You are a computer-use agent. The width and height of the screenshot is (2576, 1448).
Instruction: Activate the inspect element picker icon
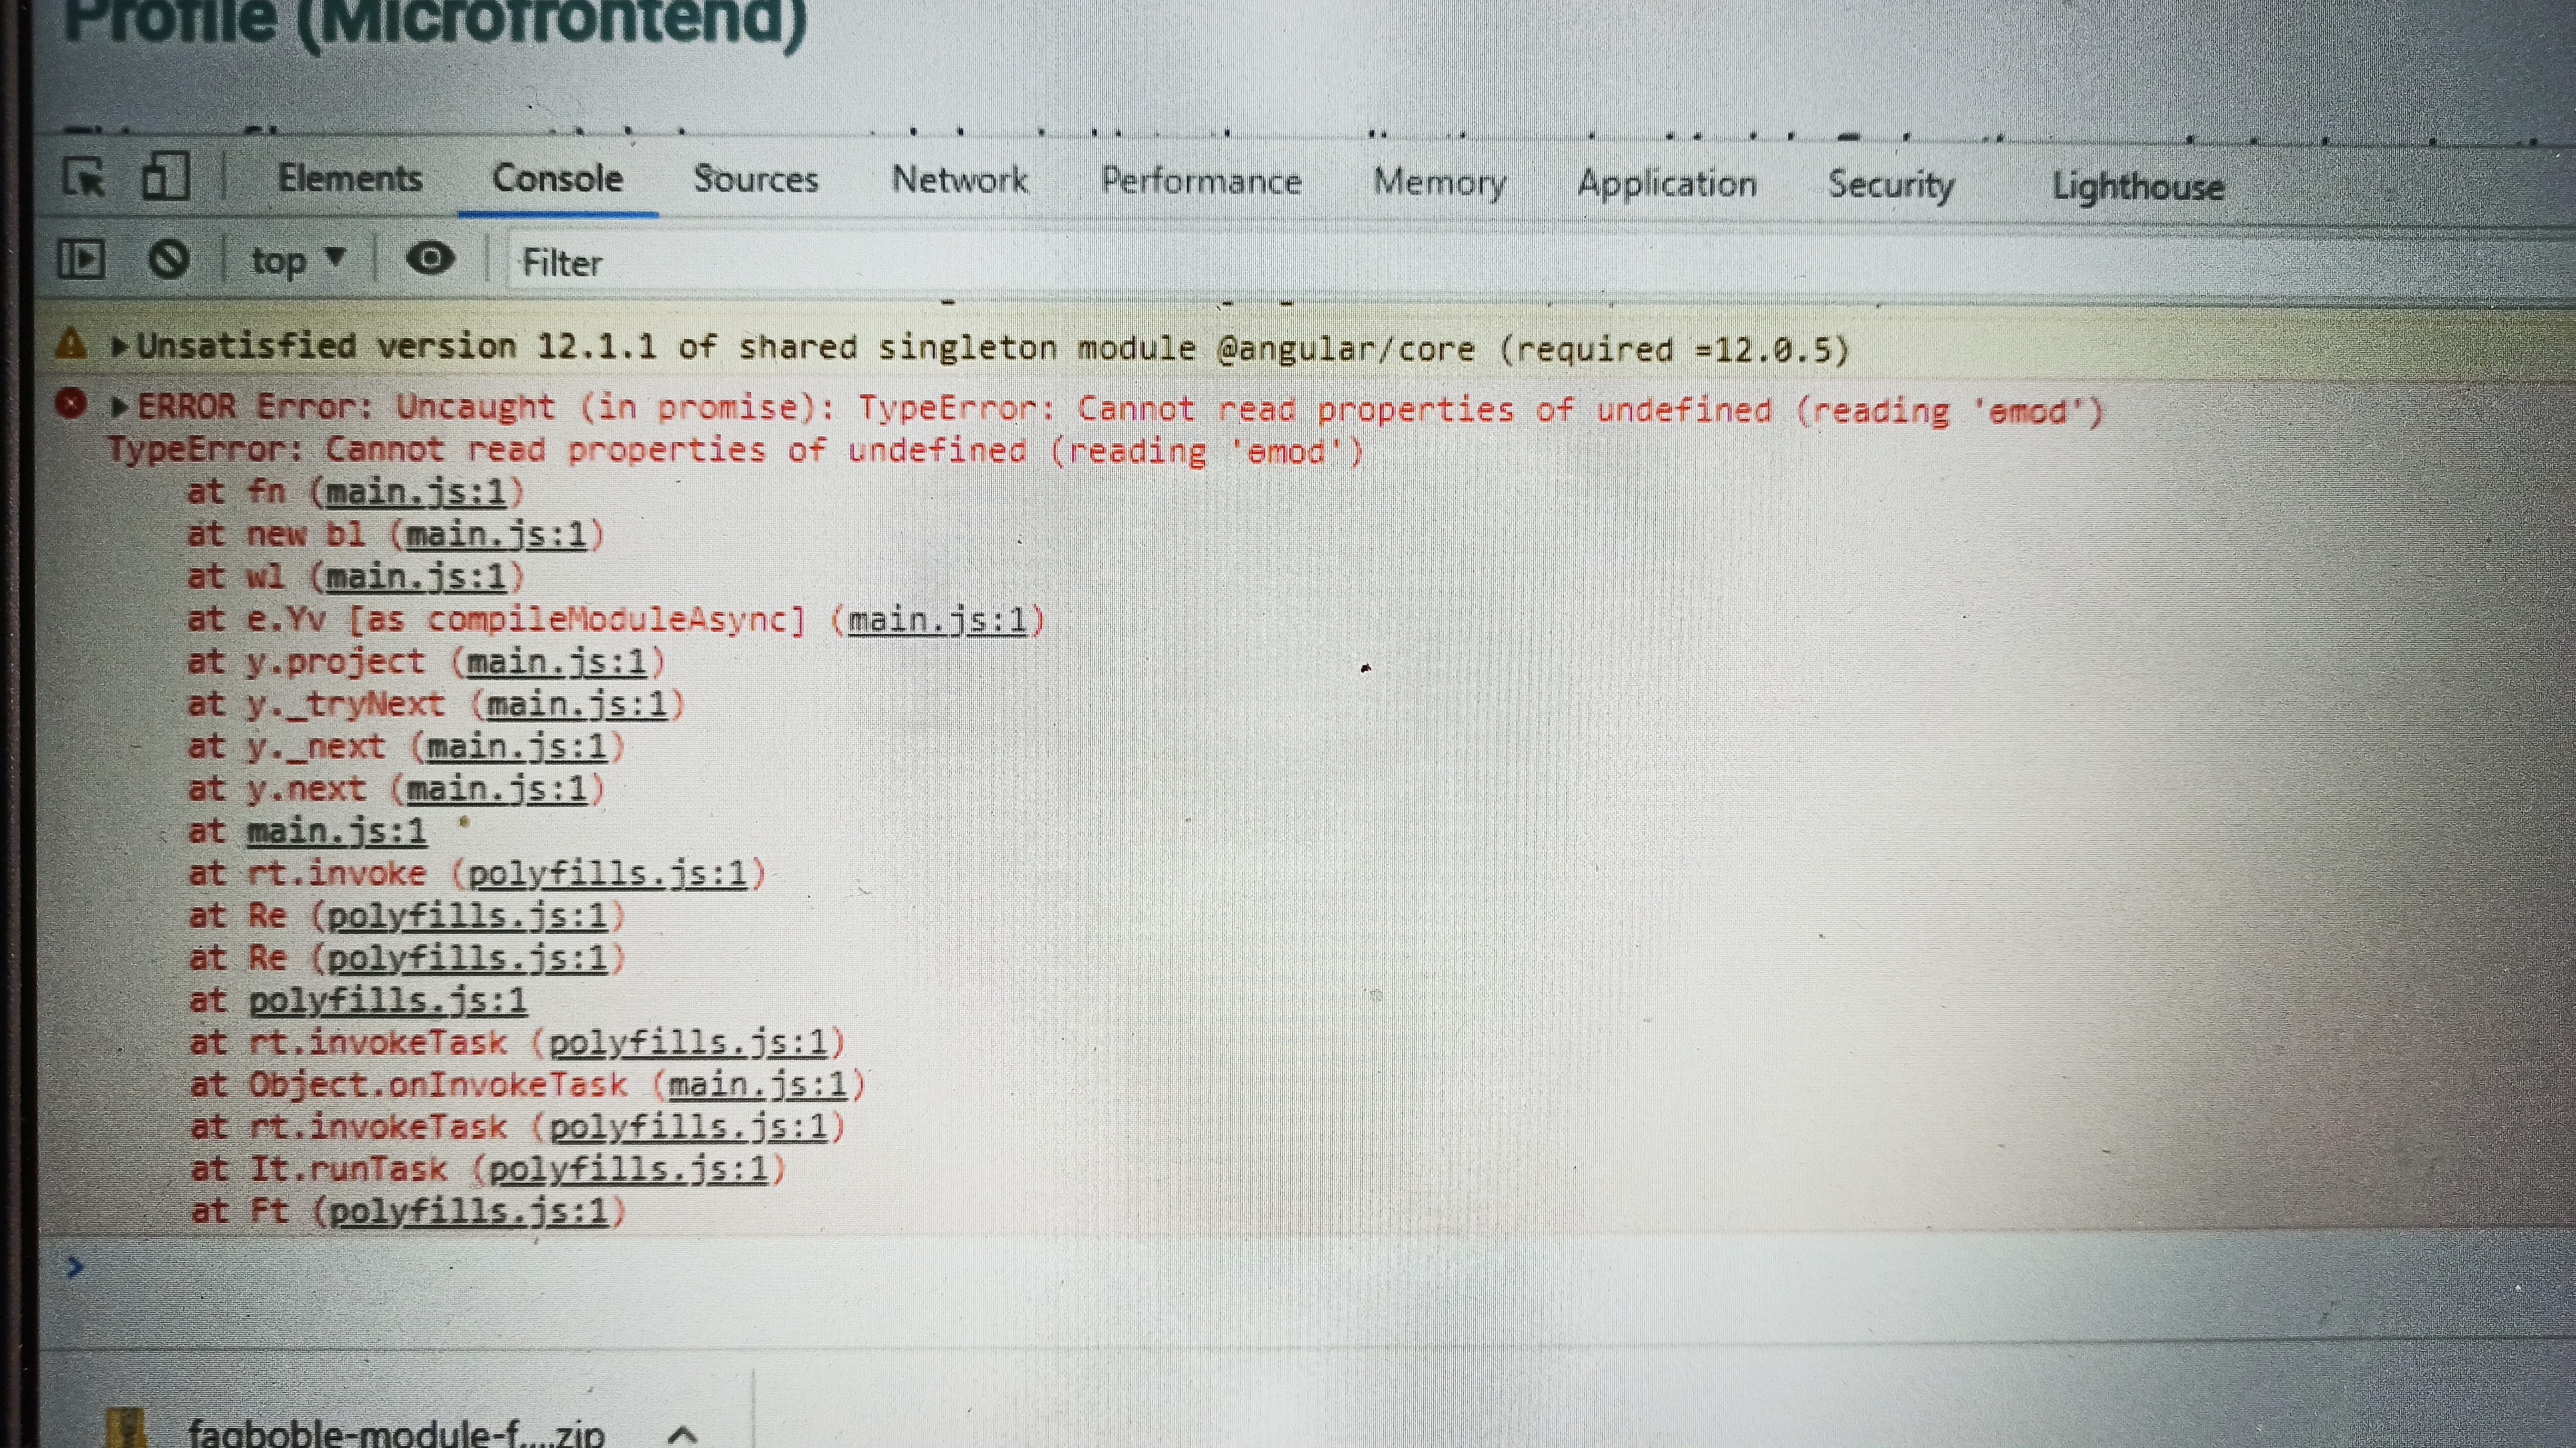click(x=84, y=178)
